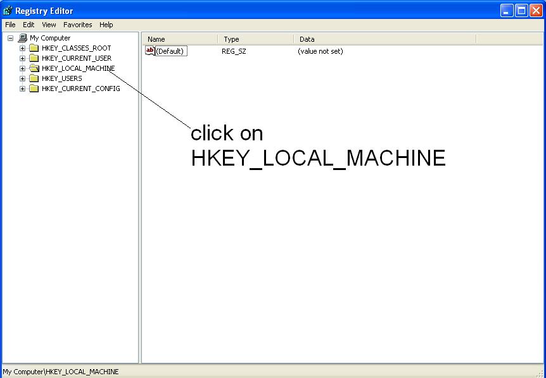Screen dimensions: 546x378
Task: Select the HKEY_CLASSES_ROOT label
Action: [76, 48]
